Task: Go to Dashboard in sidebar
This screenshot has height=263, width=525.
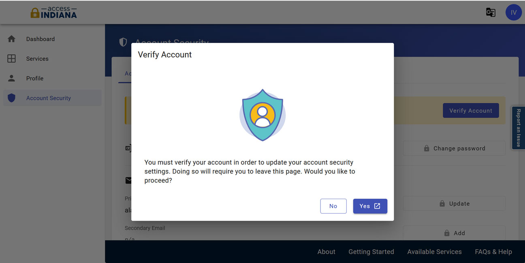Action: coord(41,39)
